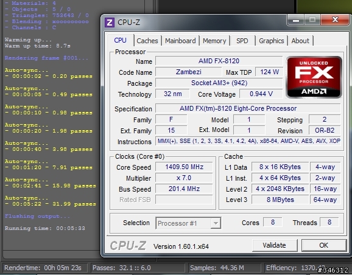Select the CPU tab
This screenshot has width=352, height=275.
tap(121, 40)
